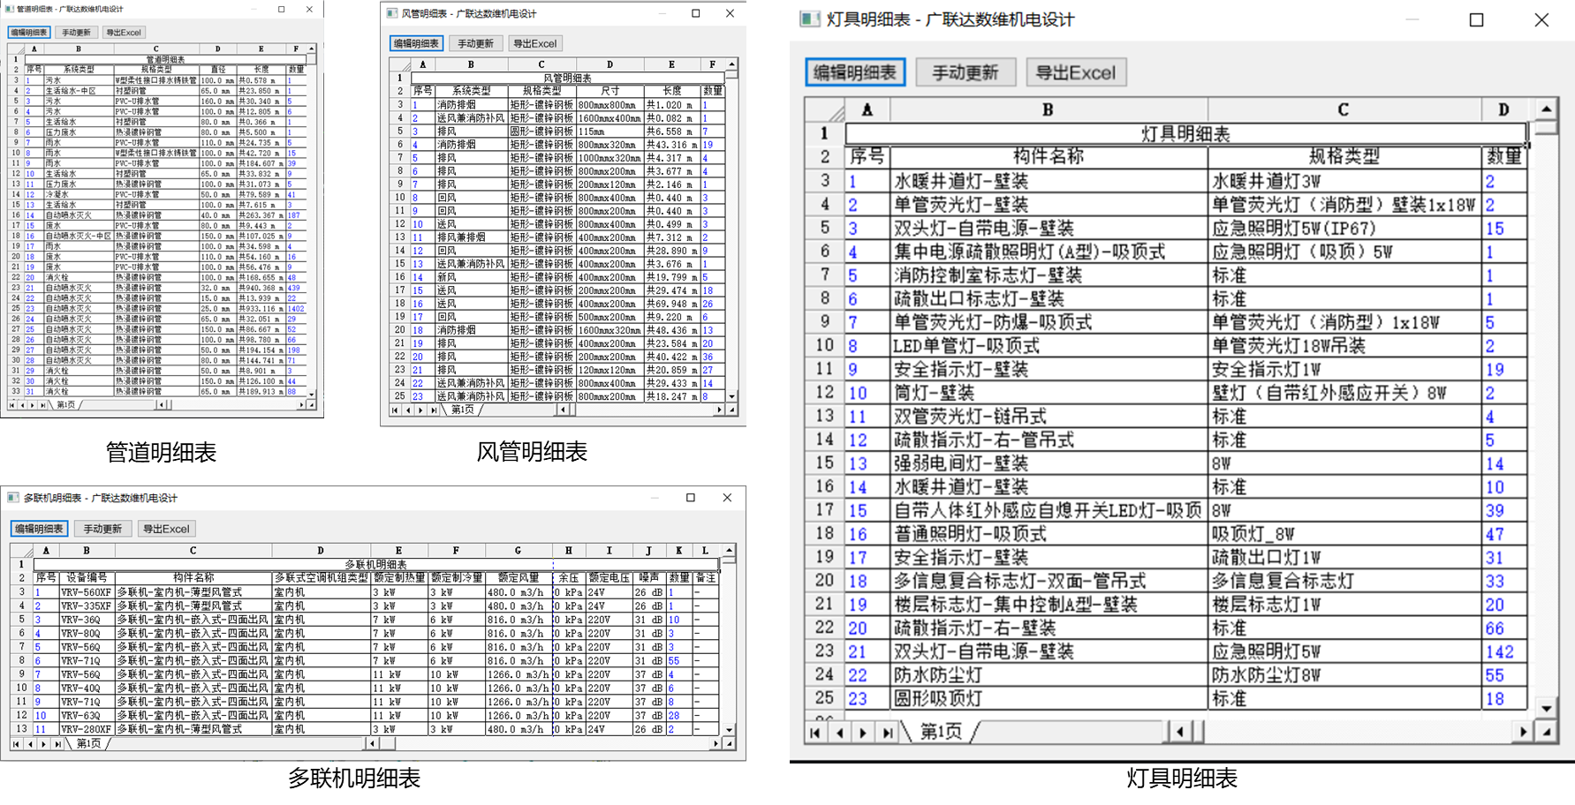Select the 第1页 sheet tab in 灯具明细表
This screenshot has height=805, width=1575.
point(941,732)
